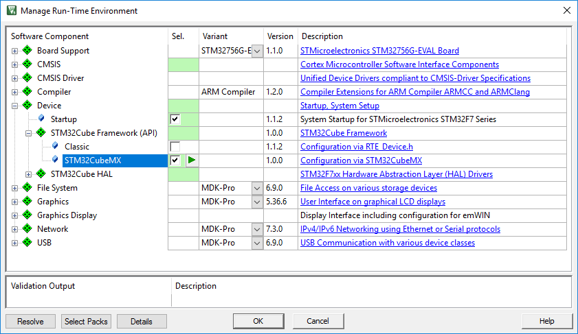
Task: Click the Software Component column header
Action: click(x=49, y=36)
